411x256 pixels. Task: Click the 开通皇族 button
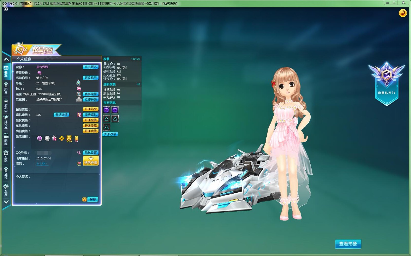pos(91,120)
